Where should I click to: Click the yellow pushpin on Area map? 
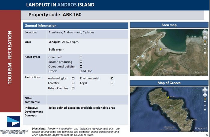point(160,49)
